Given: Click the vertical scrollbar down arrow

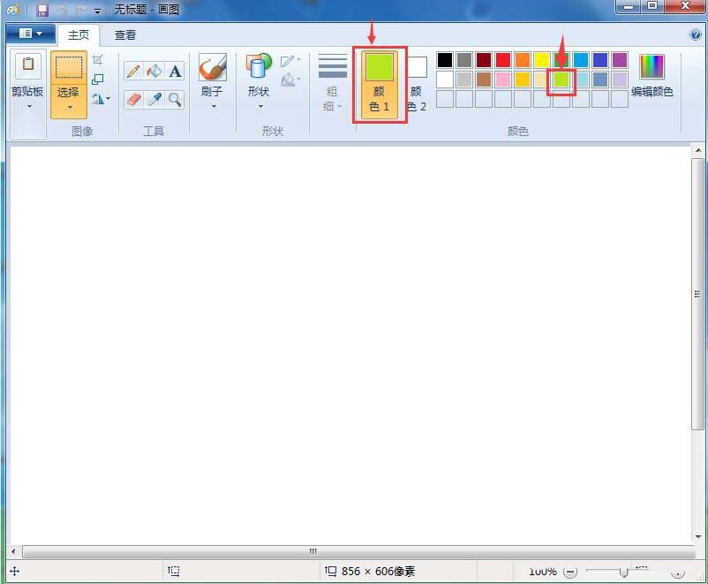Looking at the screenshot, I should (698, 537).
